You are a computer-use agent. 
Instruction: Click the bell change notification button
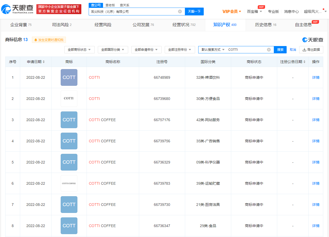coord(49,40)
